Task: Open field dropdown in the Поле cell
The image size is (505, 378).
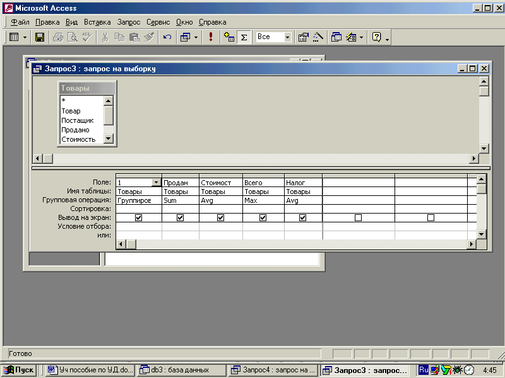Action: point(156,183)
